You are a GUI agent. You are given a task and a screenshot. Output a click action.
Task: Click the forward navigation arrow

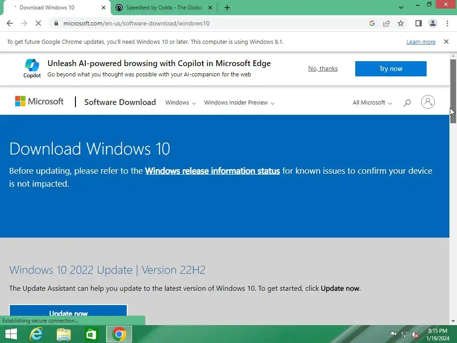tap(24, 23)
